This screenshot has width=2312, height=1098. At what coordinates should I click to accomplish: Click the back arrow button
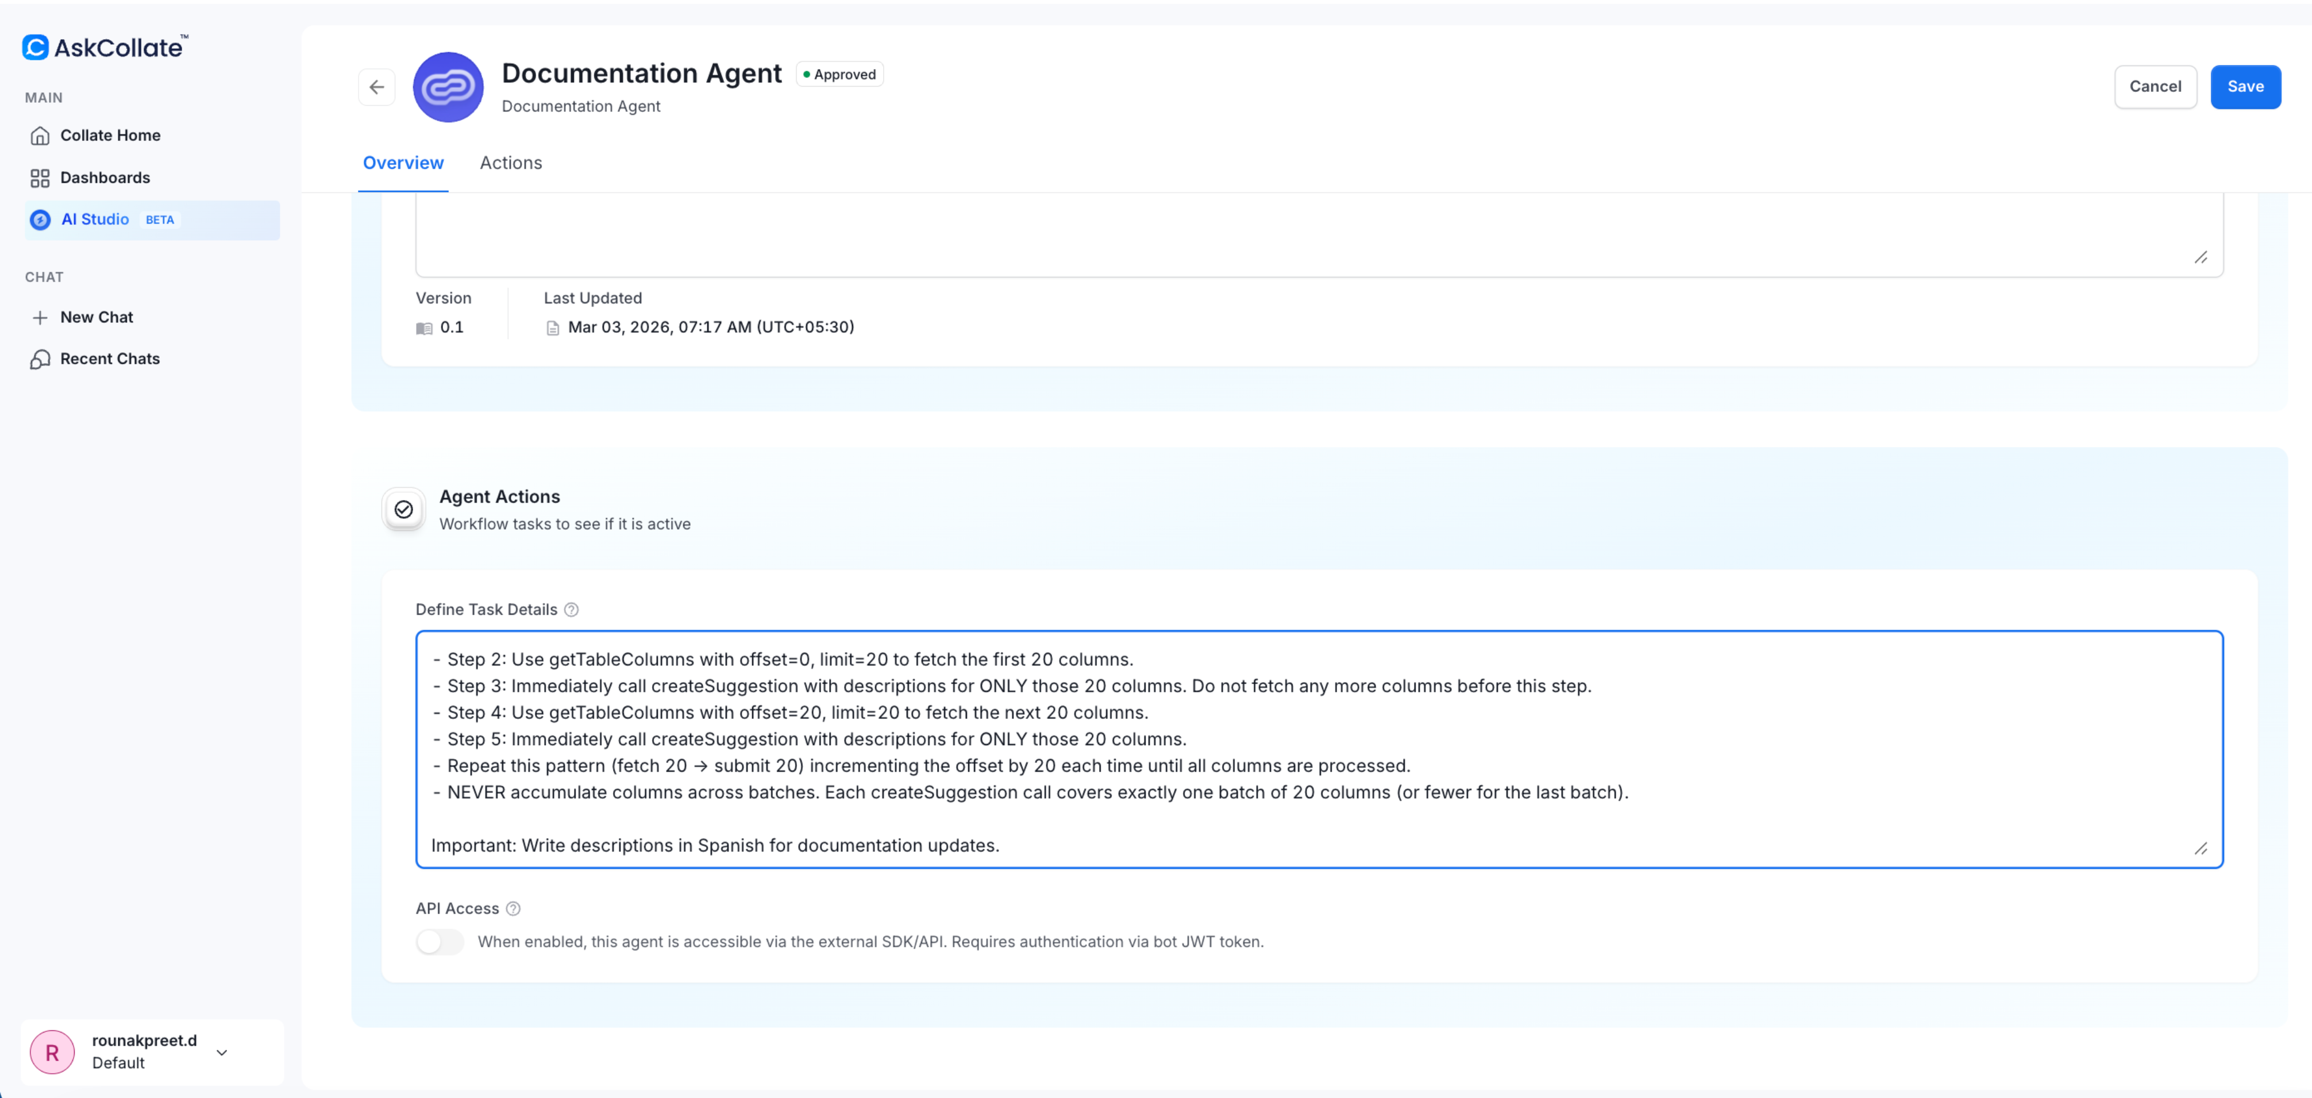click(x=376, y=87)
